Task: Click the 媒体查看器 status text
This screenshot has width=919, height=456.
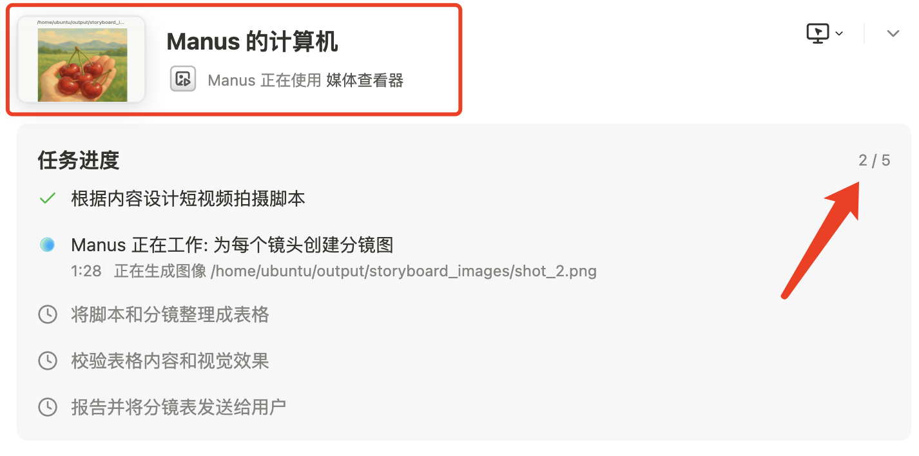Action: (365, 81)
